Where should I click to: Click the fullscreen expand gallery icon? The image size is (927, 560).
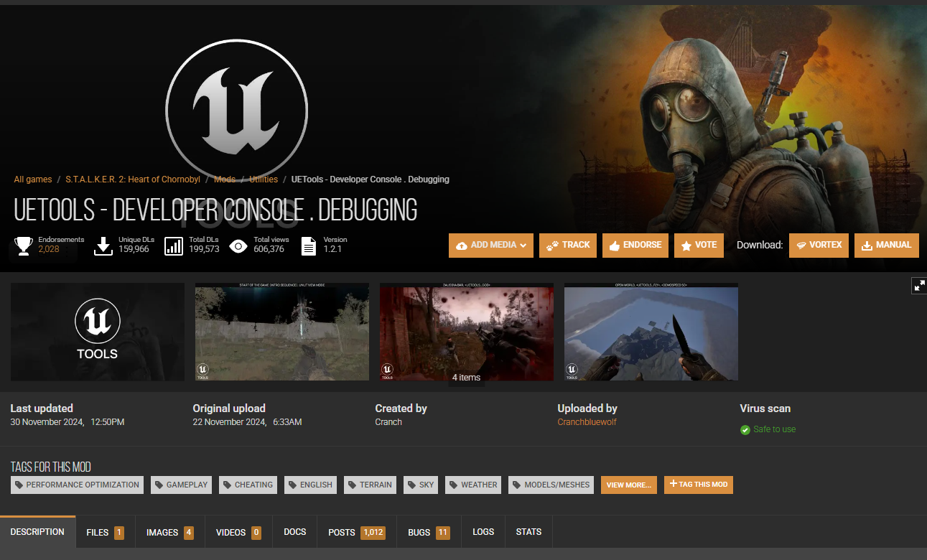click(919, 286)
